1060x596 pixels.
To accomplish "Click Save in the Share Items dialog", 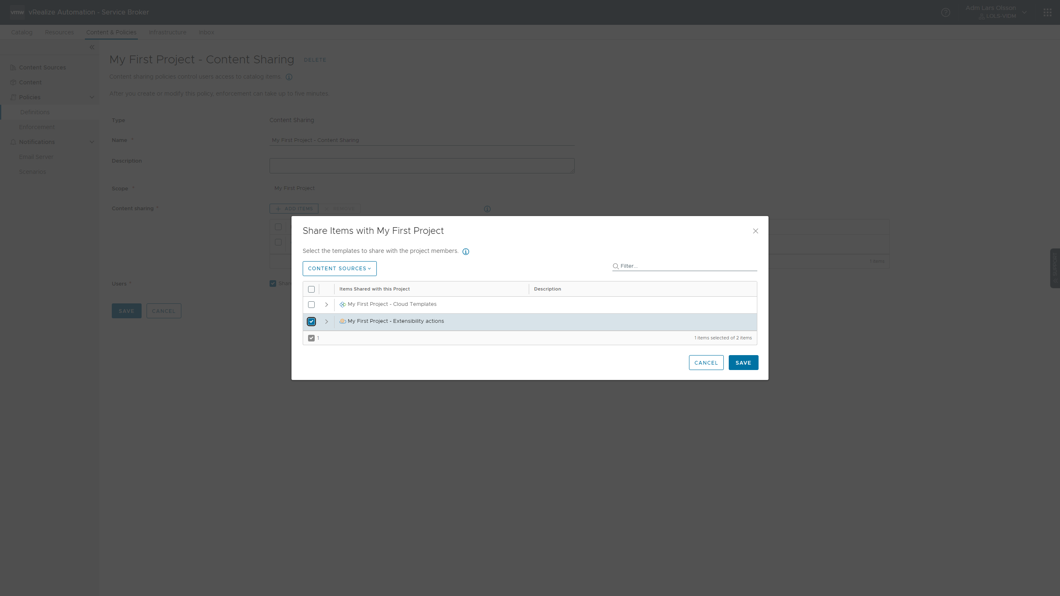I will [744, 363].
